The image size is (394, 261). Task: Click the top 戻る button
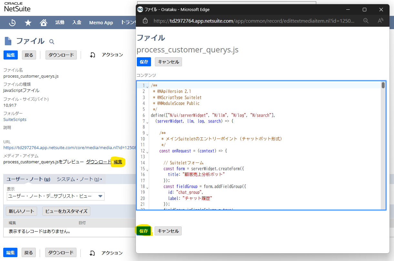[29, 55]
